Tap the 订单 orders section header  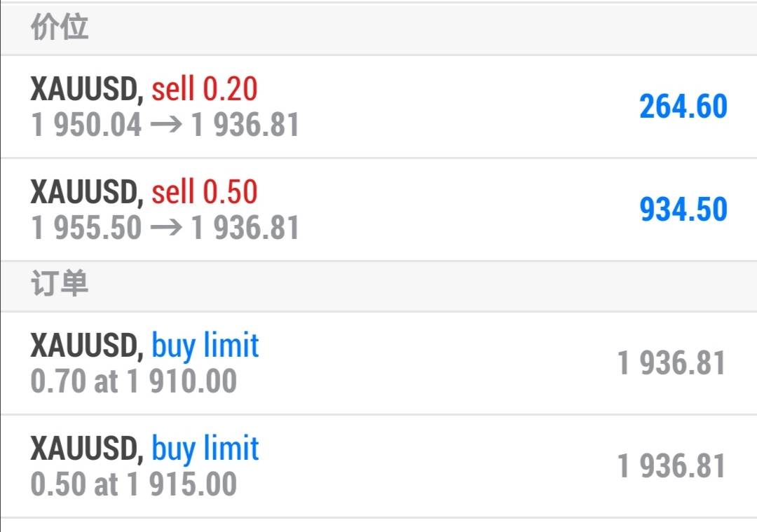click(60, 285)
